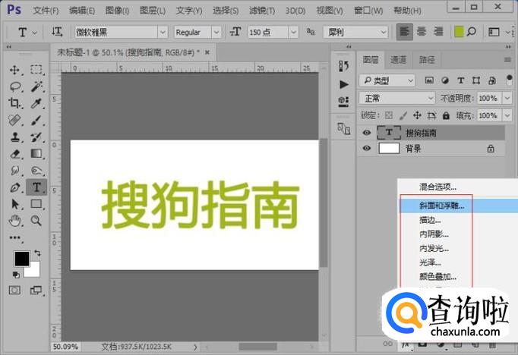
Task: Open font family dropdown 微软雅黑
Action: coord(163,32)
